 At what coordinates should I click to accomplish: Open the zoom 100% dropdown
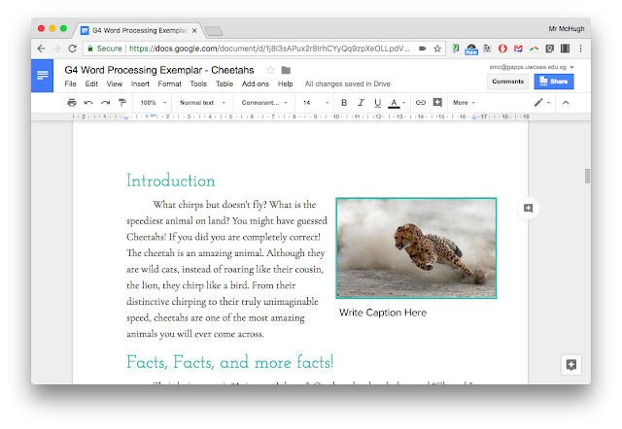click(x=154, y=103)
